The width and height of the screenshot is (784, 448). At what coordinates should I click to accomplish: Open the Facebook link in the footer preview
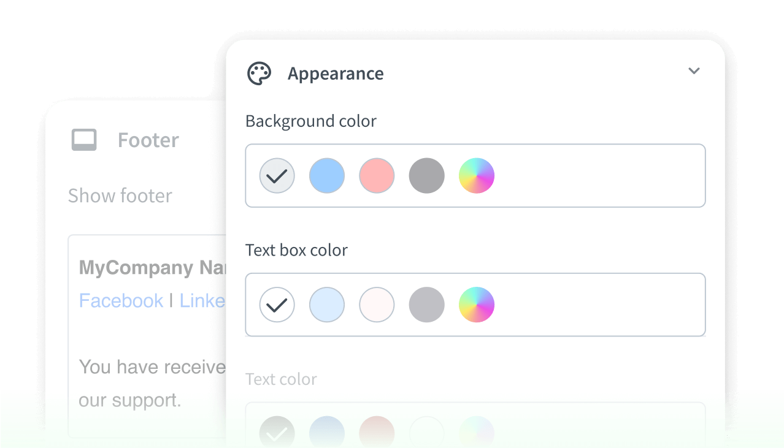click(x=121, y=300)
